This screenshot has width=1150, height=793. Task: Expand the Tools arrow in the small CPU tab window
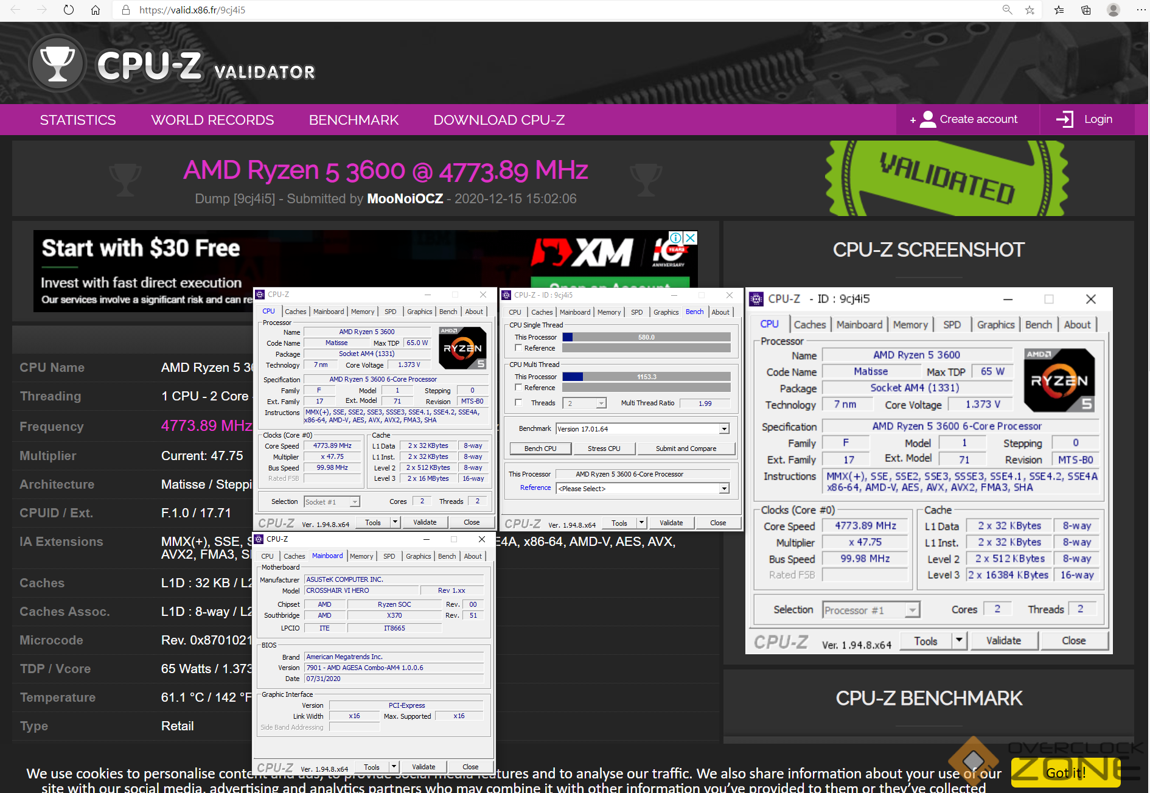[x=395, y=522]
